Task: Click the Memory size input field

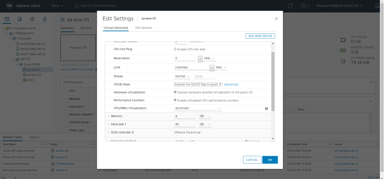Action: [185, 116]
